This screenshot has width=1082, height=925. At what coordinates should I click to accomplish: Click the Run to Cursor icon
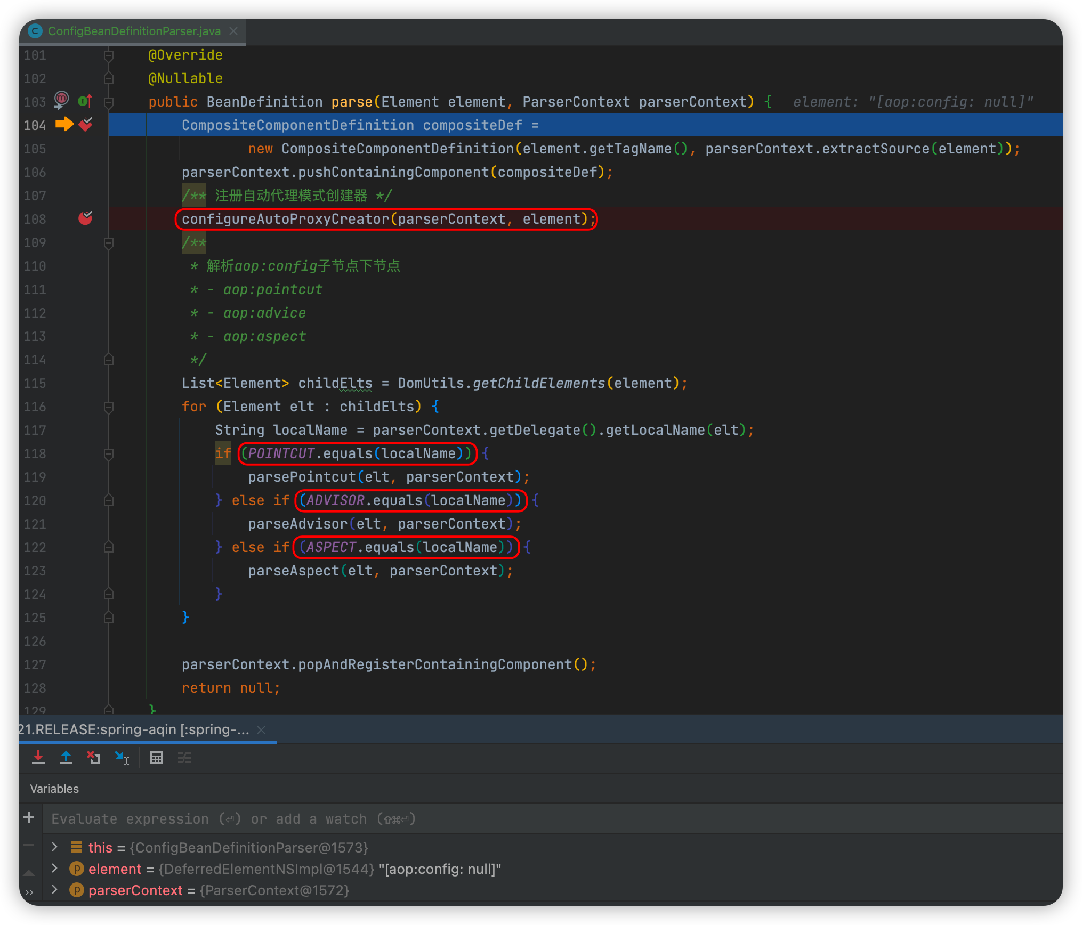(122, 758)
